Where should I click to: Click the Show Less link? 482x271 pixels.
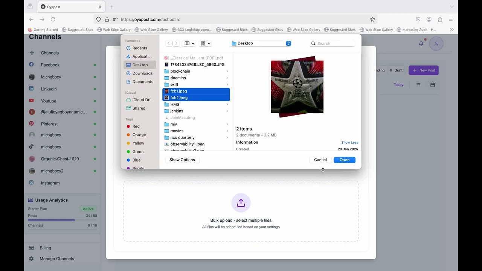(x=349, y=143)
